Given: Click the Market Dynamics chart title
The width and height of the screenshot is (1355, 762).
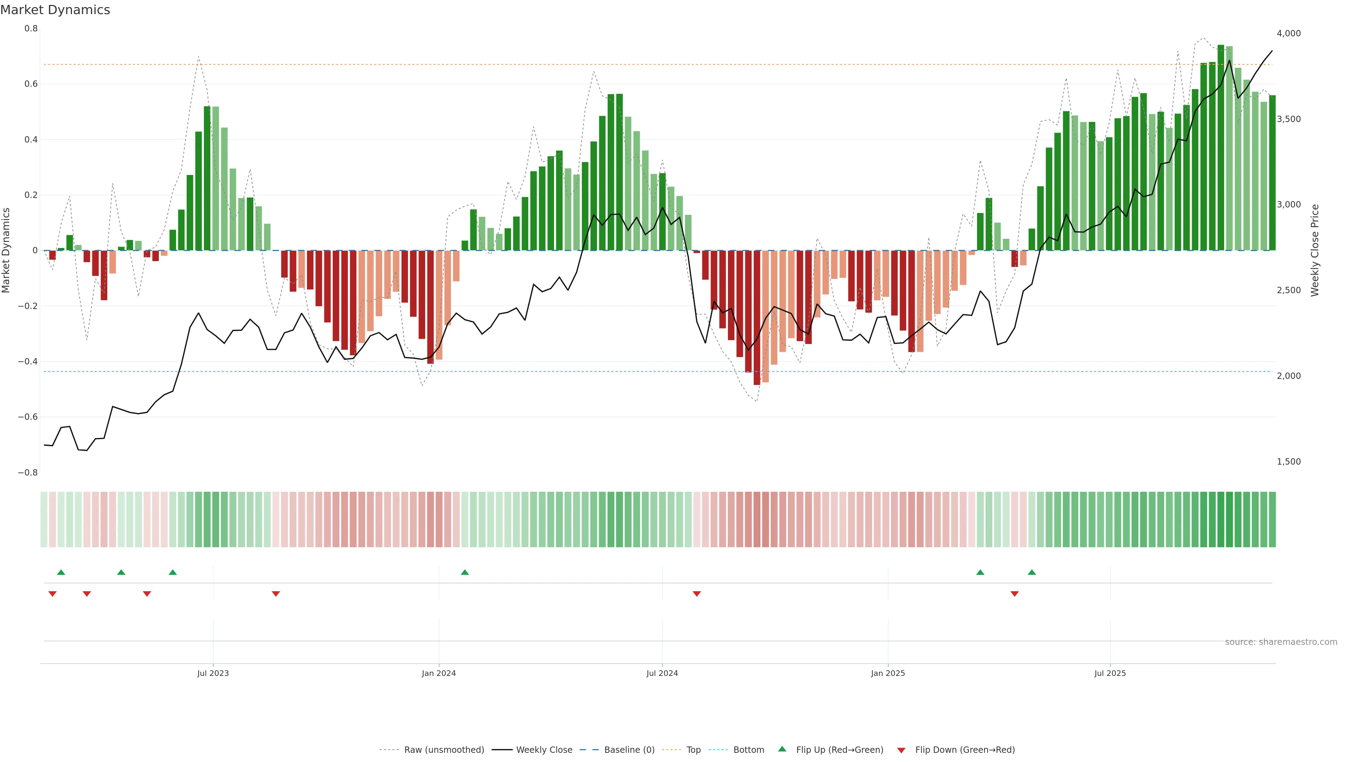Looking at the screenshot, I should pyautogui.click(x=55, y=10).
